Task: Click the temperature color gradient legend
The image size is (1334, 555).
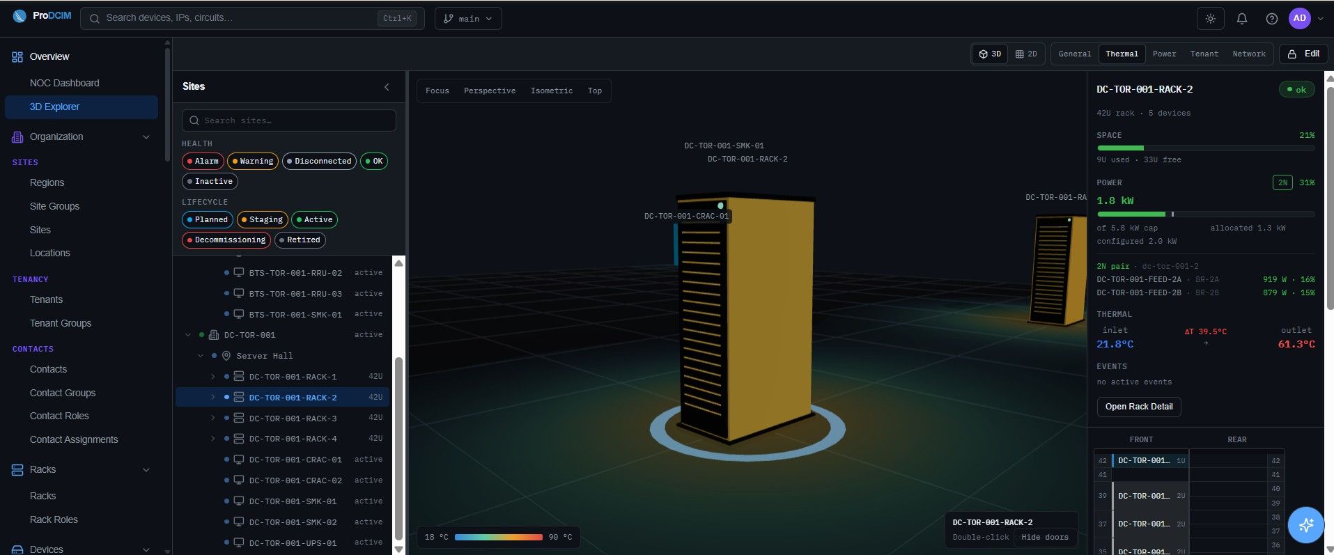Action: [499, 537]
